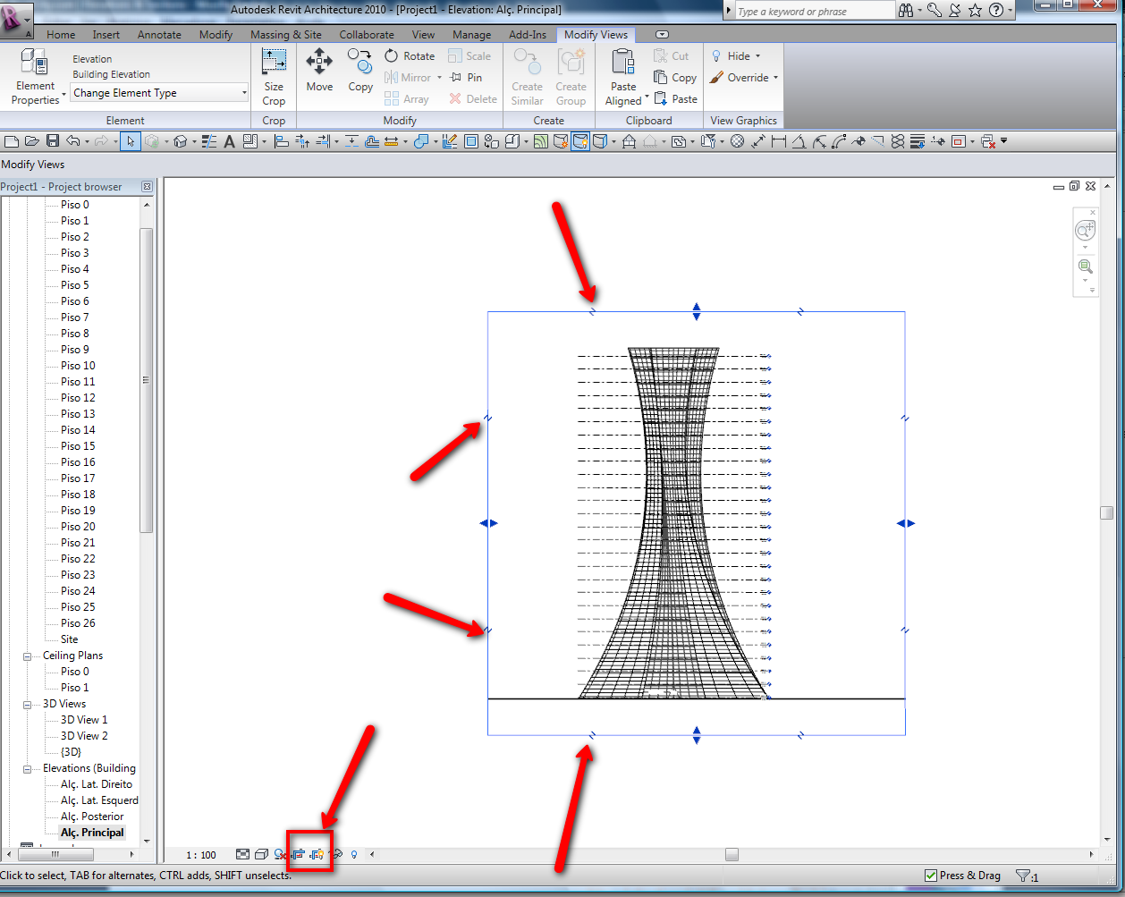Click Show Crop Region icon in view bar

pyautogui.click(x=317, y=855)
